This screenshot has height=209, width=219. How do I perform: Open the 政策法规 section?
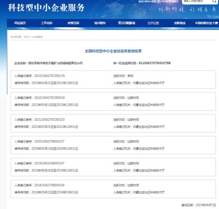(x=73, y=23)
